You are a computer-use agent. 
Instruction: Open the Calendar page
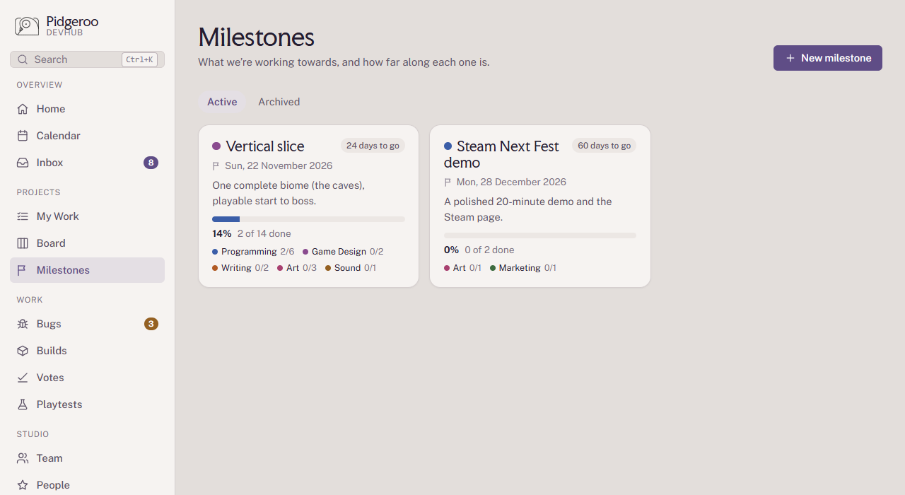[x=87, y=136]
